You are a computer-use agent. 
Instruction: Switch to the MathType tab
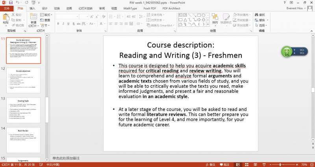coord(130,8)
